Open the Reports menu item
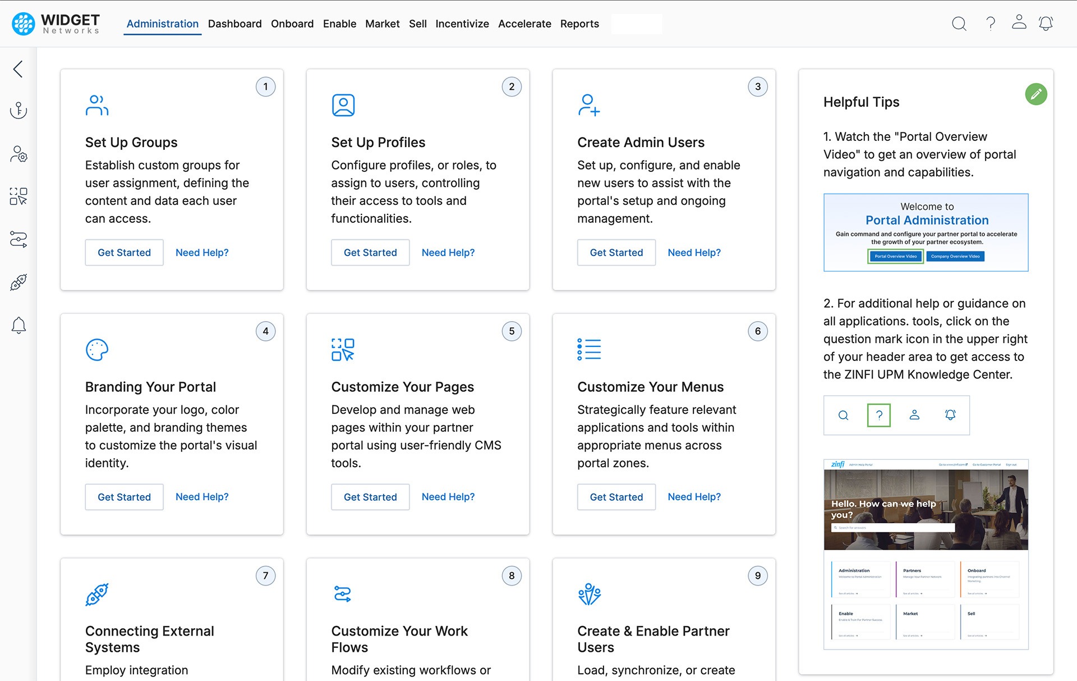Viewport: 1077px width, 681px height. (579, 24)
